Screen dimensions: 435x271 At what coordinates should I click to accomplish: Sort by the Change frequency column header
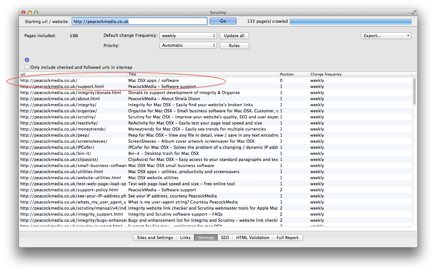(x=361, y=74)
